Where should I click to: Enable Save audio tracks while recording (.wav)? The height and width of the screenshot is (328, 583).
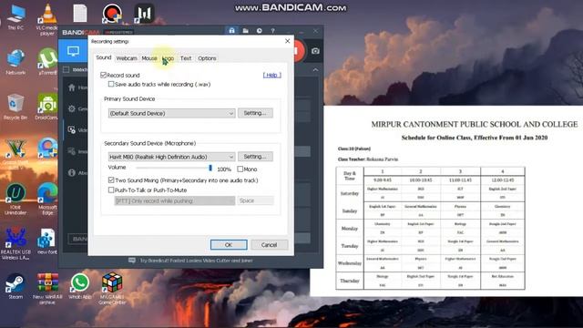pyautogui.click(x=111, y=85)
